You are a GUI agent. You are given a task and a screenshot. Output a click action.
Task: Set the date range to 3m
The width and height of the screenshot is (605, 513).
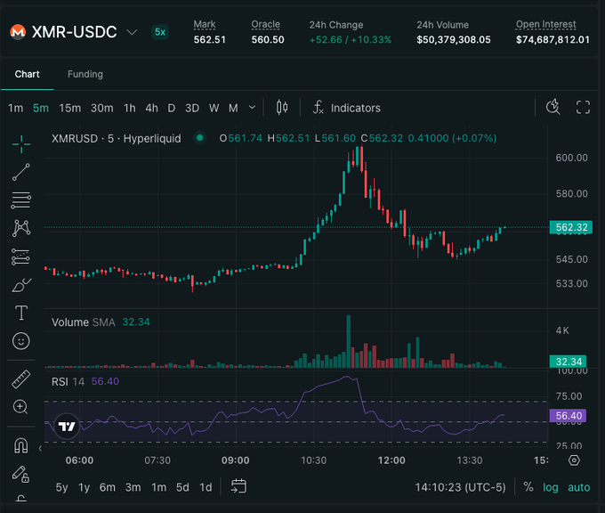click(133, 487)
